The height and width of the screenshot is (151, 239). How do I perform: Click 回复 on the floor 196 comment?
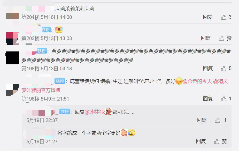tap(208, 99)
